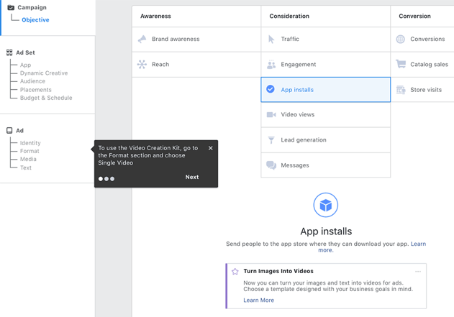Image resolution: width=454 pixels, height=317 pixels.
Task: Select the Messages objective
Action: click(x=326, y=165)
